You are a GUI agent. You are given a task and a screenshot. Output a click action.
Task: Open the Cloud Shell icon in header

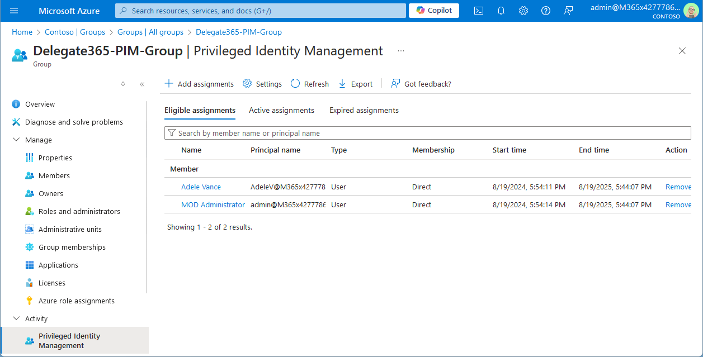click(478, 11)
